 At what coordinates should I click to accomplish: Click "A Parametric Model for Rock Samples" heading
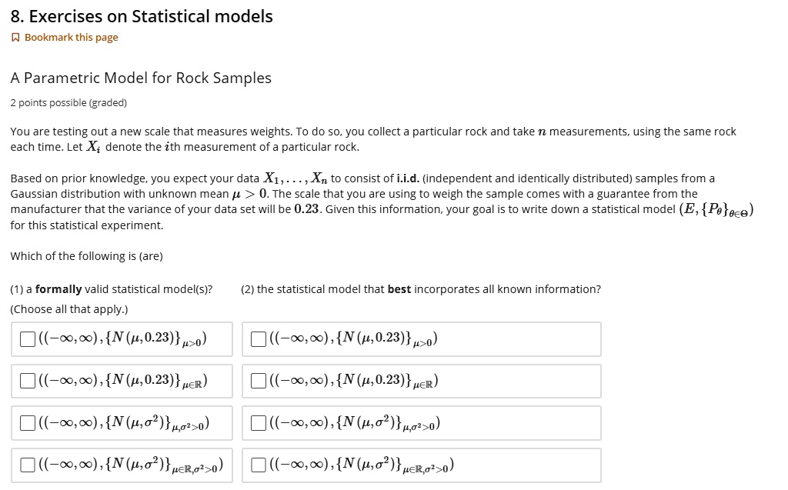(140, 78)
